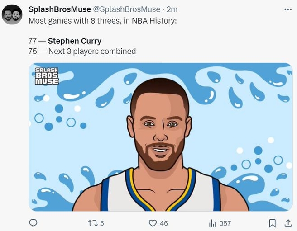The height and width of the screenshot is (231, 297).
Task: Open the bold SplashBrosMuse display name
Action: click(59, 9)
